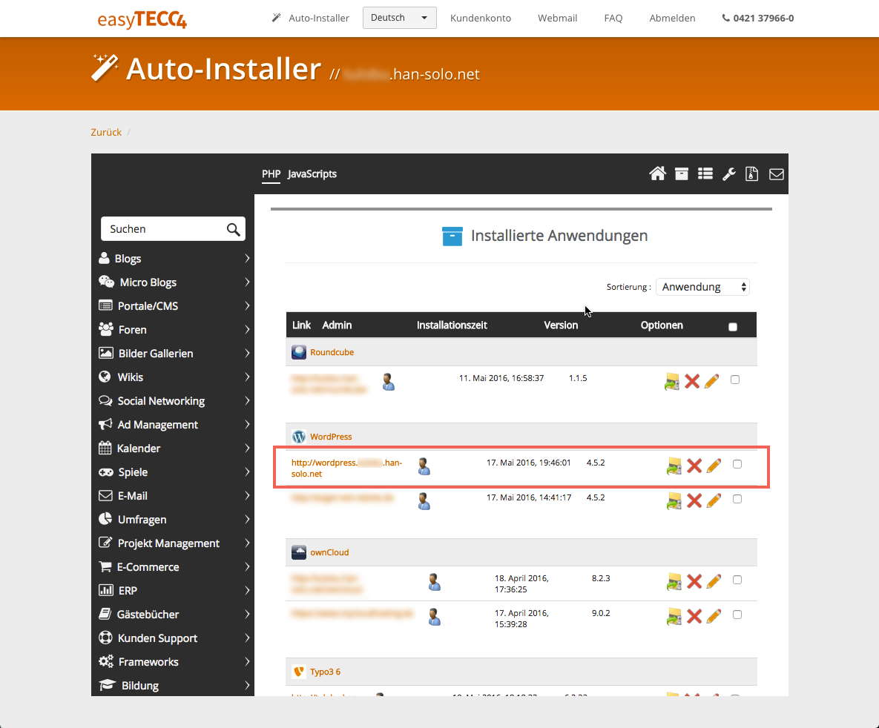Open the Sortierung Anwendung dropdown

(702, 287)
